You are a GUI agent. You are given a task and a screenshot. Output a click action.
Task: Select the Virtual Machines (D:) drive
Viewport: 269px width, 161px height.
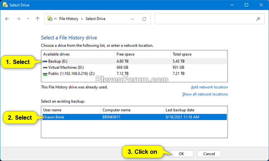pyautogui.click(x=134, y=67)
